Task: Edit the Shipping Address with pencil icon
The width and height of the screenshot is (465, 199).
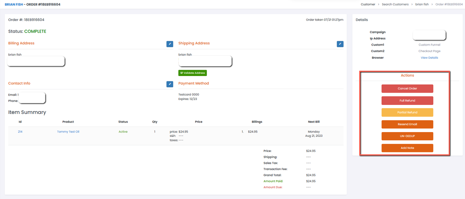Action: point(340,44)
